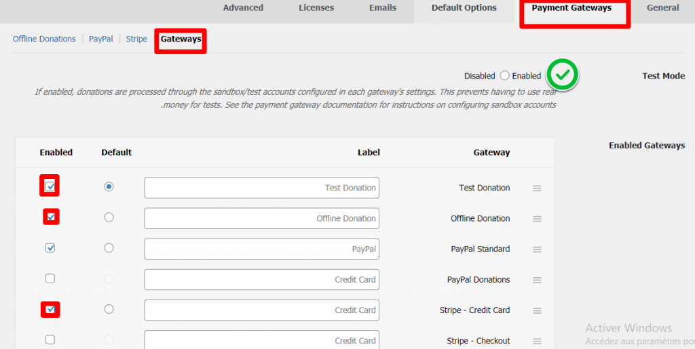
Task: Enable the Stripe - Checkout gateway checkbox
Action: tap(50, 340)
